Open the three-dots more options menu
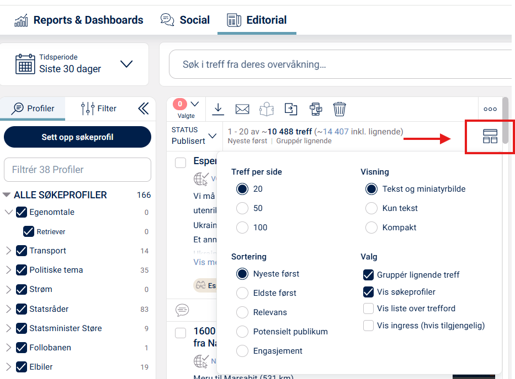Screen dimensions: 515x379 click(490, 109)
